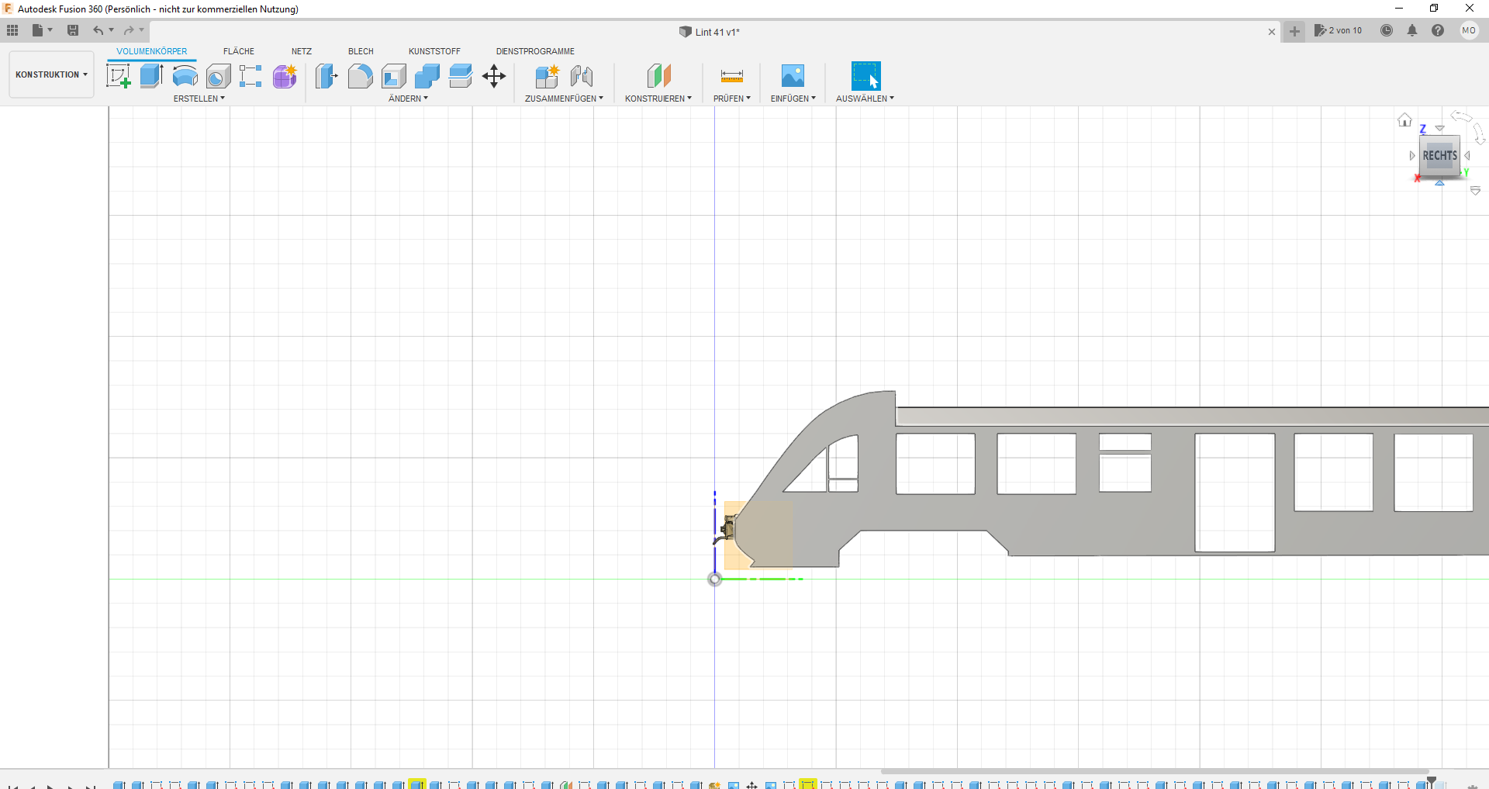Select the Combine bodies tool icon
This screenshot has width=1489, height=789.
(427, 76)
